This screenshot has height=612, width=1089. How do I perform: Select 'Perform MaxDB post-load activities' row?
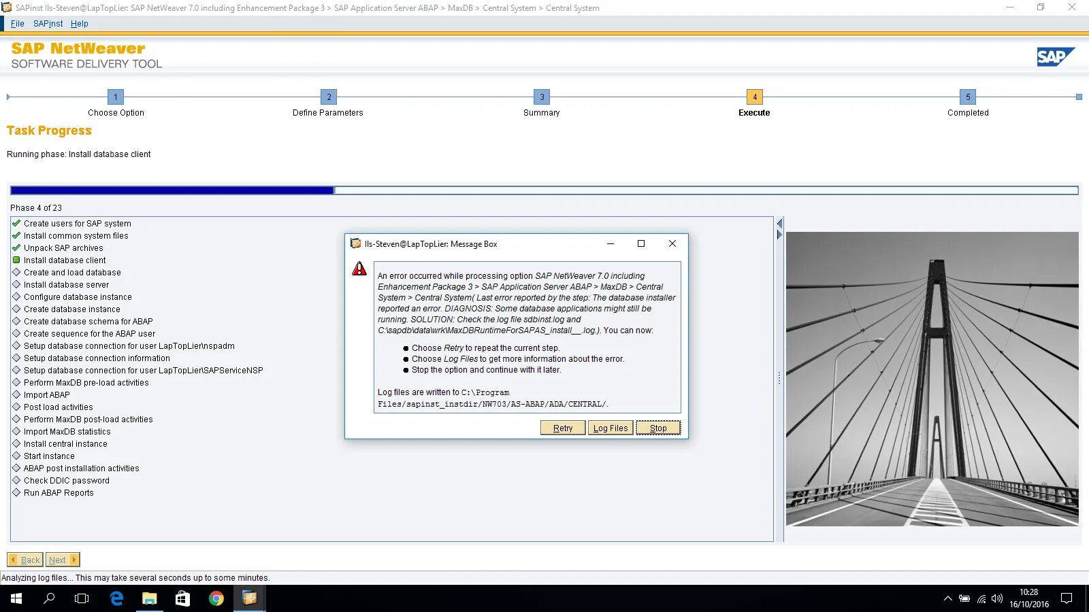coord(88,420)
